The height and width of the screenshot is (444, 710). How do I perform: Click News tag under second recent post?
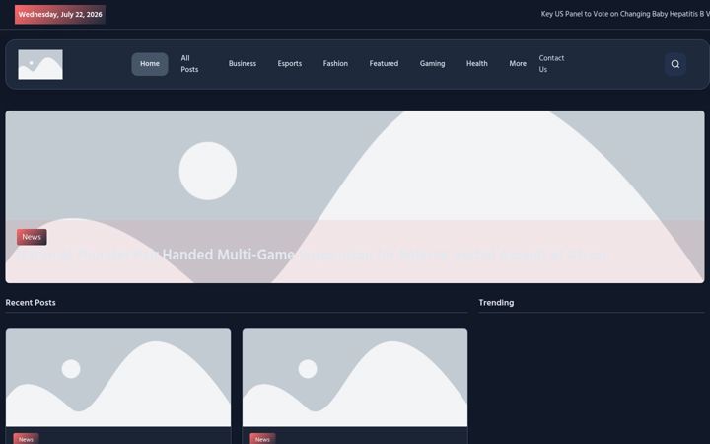pyautogui.click(x=262, y=438)
